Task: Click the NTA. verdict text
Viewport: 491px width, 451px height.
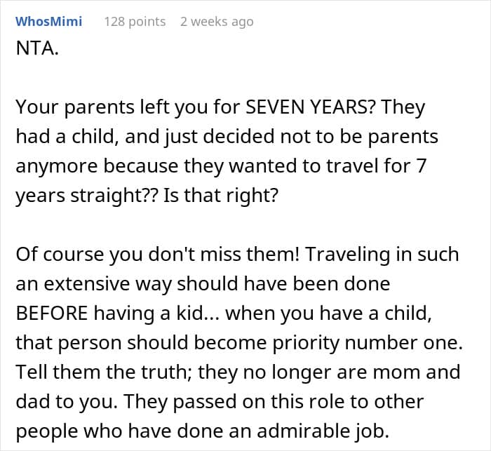Action: pos(36,53)
